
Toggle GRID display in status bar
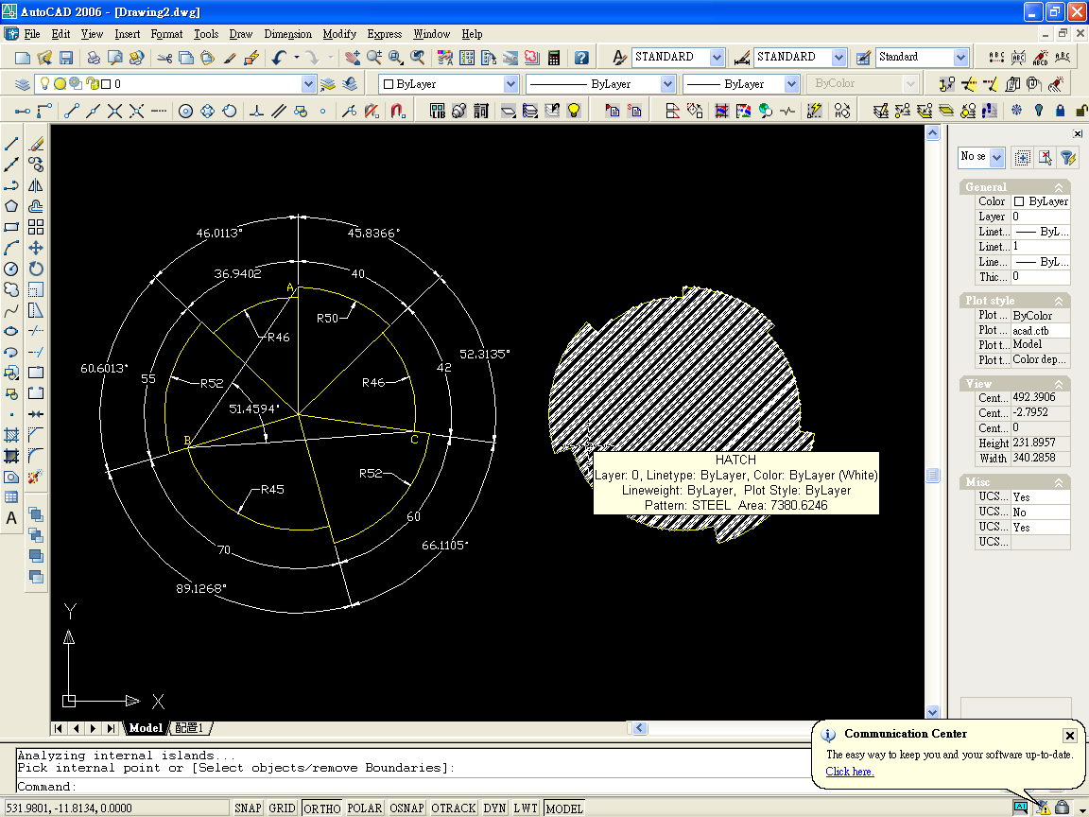click(282, 808)
